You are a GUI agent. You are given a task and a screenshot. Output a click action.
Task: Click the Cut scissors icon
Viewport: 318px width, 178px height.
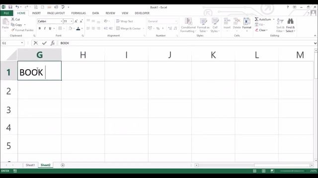(x=13, y=19)
